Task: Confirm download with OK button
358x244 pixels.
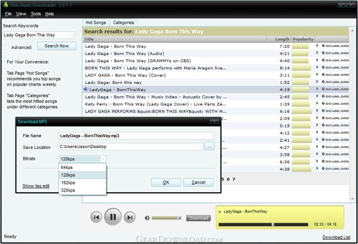Action: tap(166, 183)
